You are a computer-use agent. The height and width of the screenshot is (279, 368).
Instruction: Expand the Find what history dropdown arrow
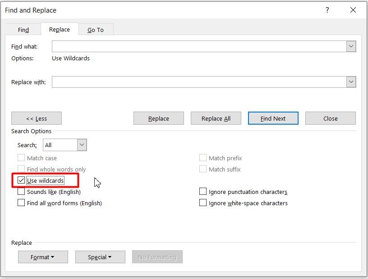pyautogui.click(x=351, y=46)
